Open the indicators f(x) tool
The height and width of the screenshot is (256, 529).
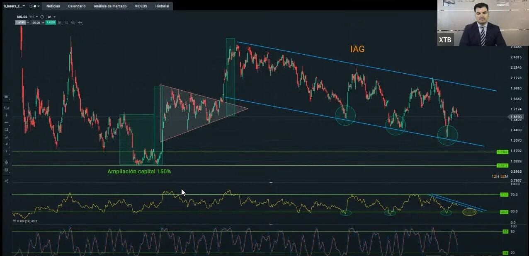tap(6, 108)
